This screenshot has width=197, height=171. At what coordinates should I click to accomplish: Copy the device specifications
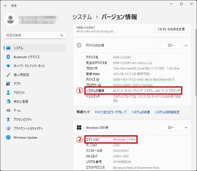click(171, 45)
